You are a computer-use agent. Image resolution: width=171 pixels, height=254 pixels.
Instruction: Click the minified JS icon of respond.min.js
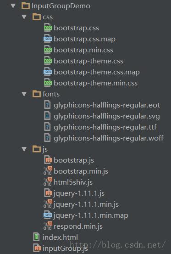pyautogui.click(x=48, y=226)
